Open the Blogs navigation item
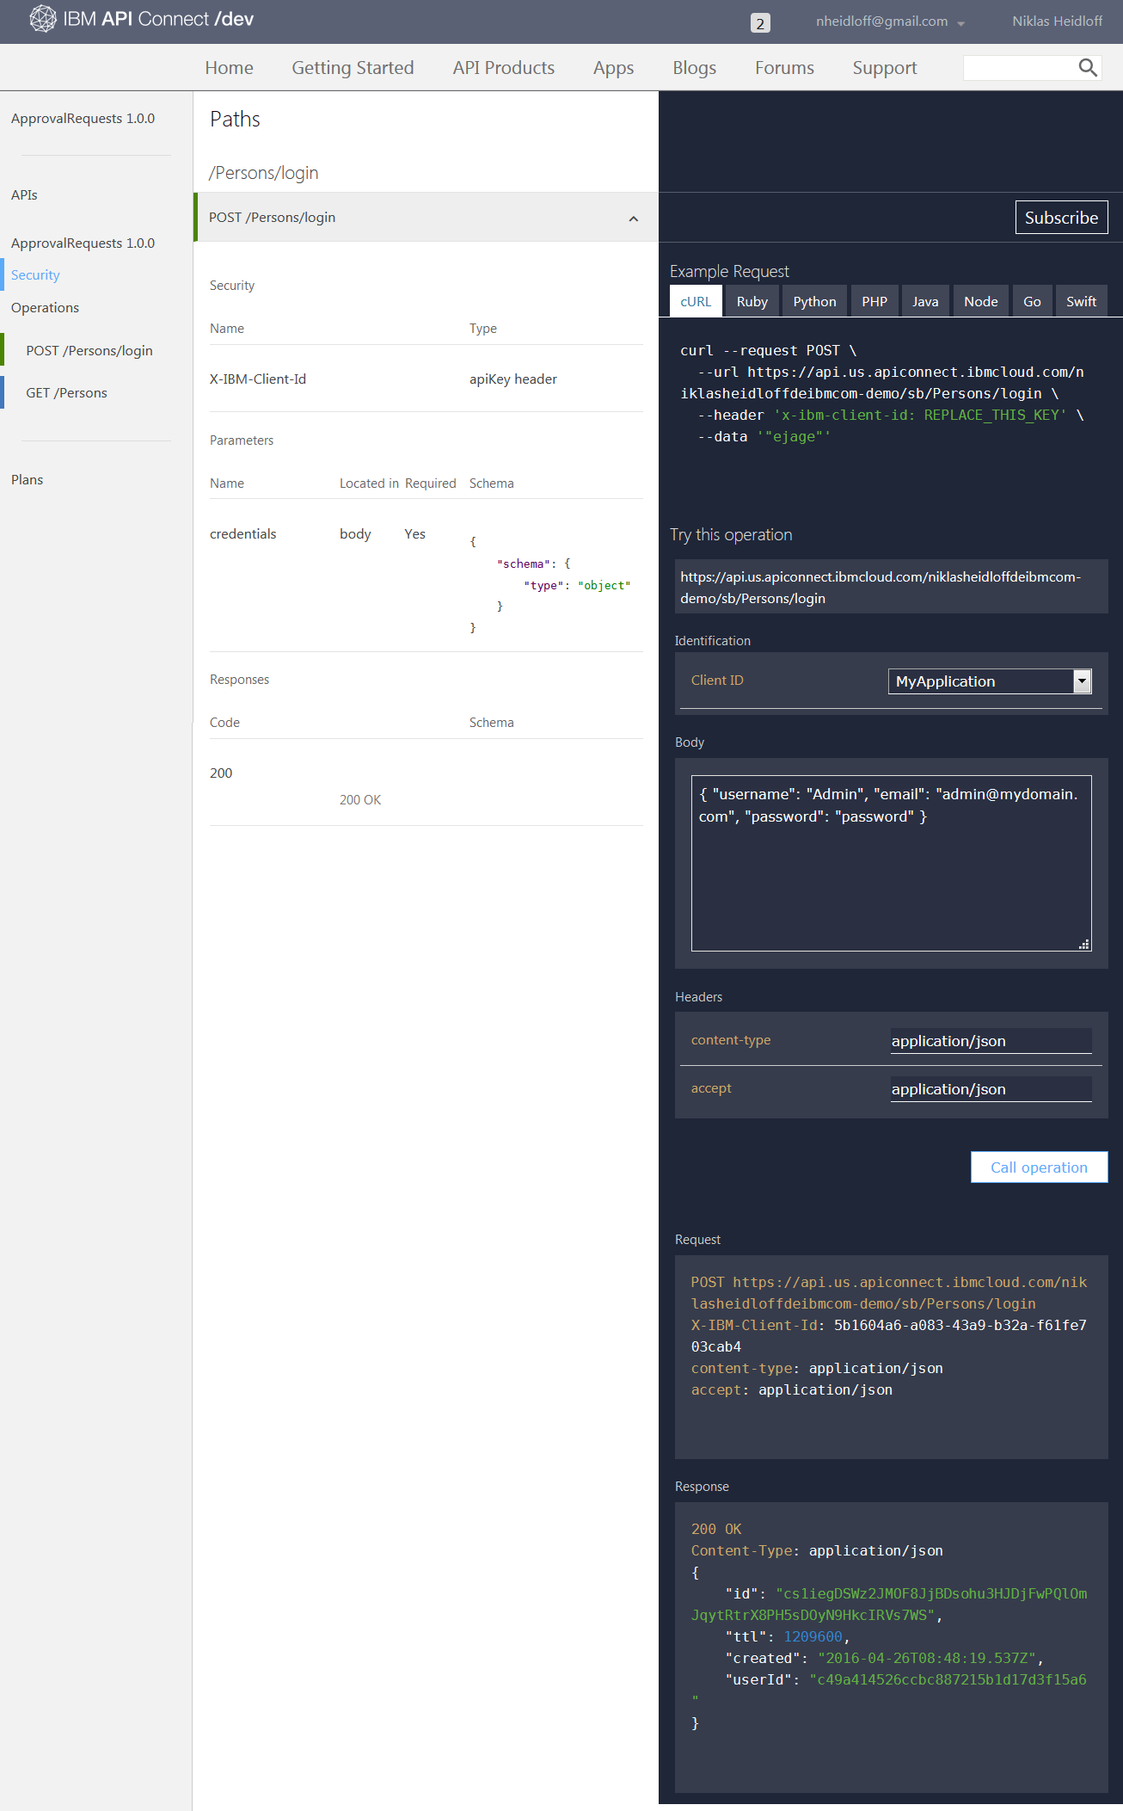The image size is (1123, 1811). coord(695,68)
